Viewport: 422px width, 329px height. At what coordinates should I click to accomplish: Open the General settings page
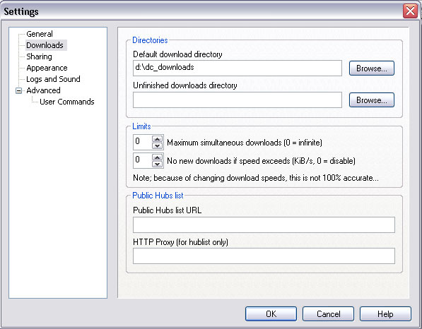(40, 34)
